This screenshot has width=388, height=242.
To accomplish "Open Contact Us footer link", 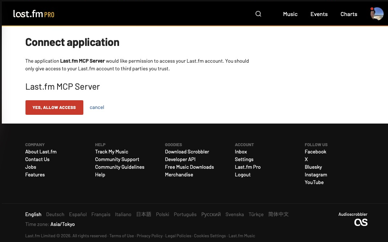I will (37, 159).
